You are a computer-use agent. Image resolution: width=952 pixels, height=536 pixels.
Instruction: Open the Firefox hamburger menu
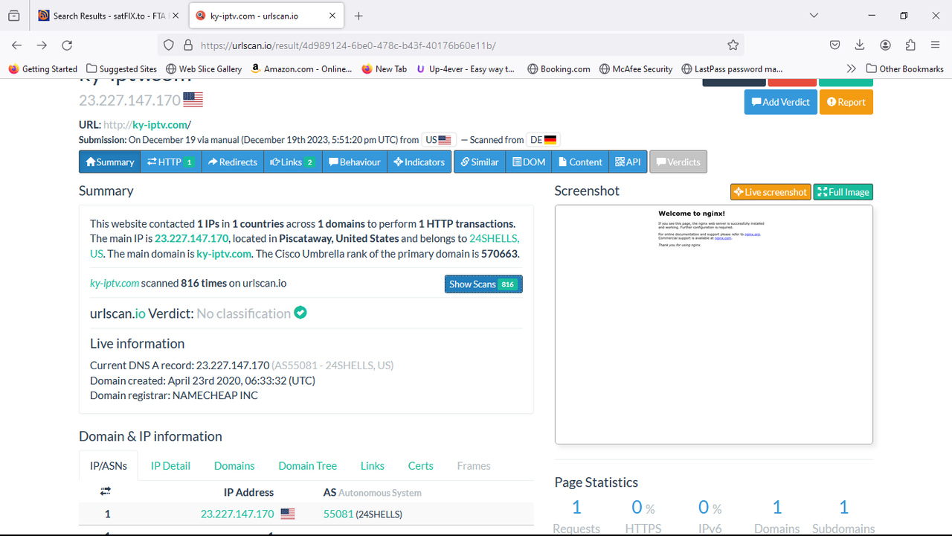pyautogui.click(x=936, y=45)
